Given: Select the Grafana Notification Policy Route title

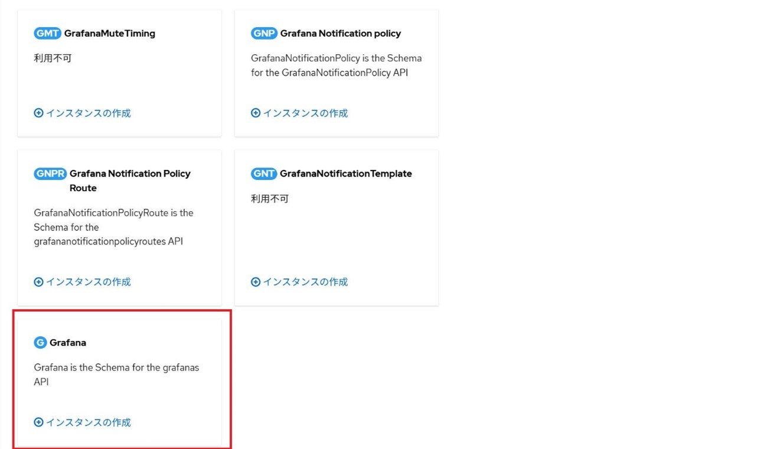Looking at the screenshot, I should 130,181.
